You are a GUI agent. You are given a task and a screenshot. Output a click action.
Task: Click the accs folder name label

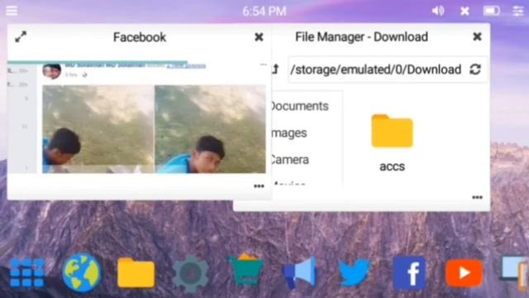[x=392, y=166]
